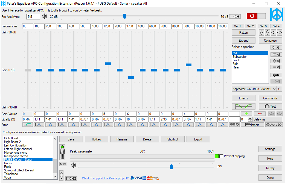Click the volume speaker icon below meter

pos(73,165)
